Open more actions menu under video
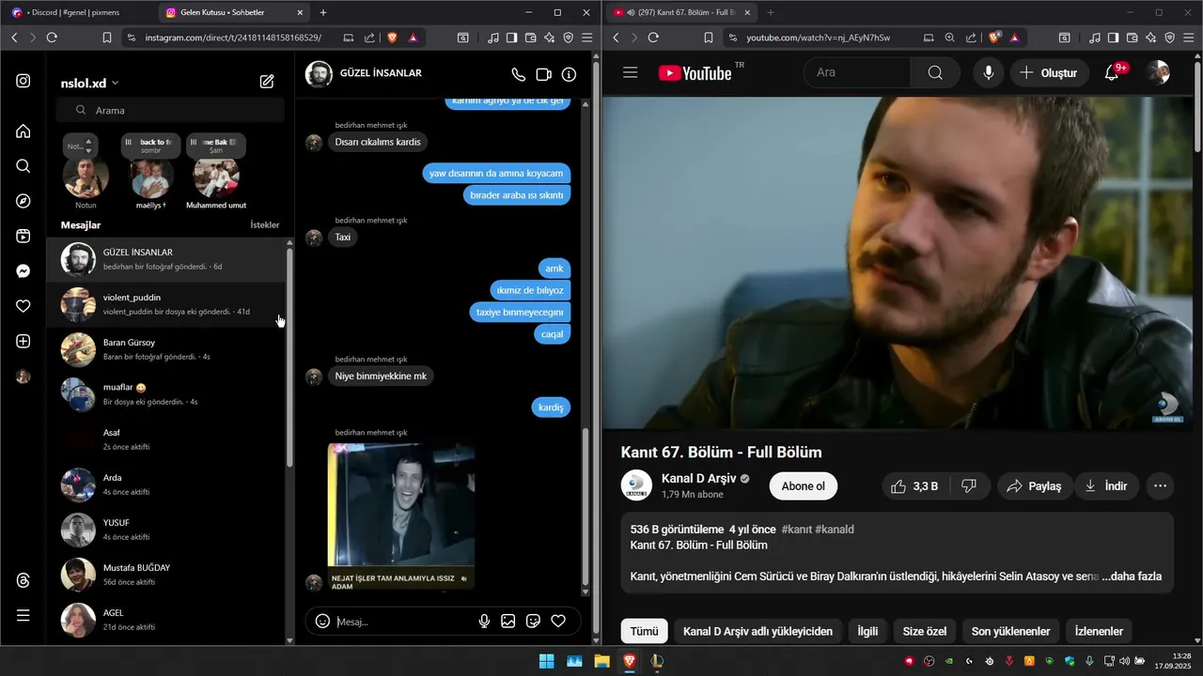Image resolution: width=1203 pixels, height=676 pixels. tap(1160, 486)
